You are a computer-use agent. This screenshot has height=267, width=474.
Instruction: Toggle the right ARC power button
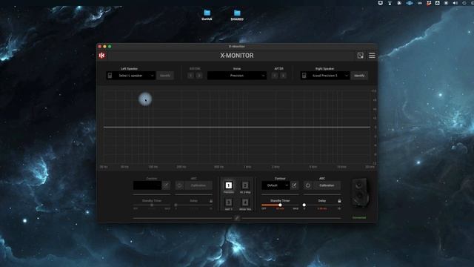tap(308, 185)
